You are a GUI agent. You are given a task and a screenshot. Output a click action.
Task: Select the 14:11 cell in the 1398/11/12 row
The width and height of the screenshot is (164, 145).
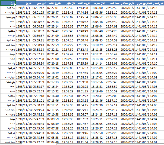tap(156, 59)
